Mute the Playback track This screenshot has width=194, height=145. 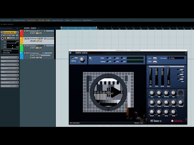point(25,46)
